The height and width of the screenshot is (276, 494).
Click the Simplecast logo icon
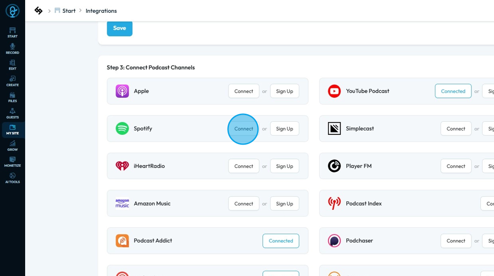[334, 129]
